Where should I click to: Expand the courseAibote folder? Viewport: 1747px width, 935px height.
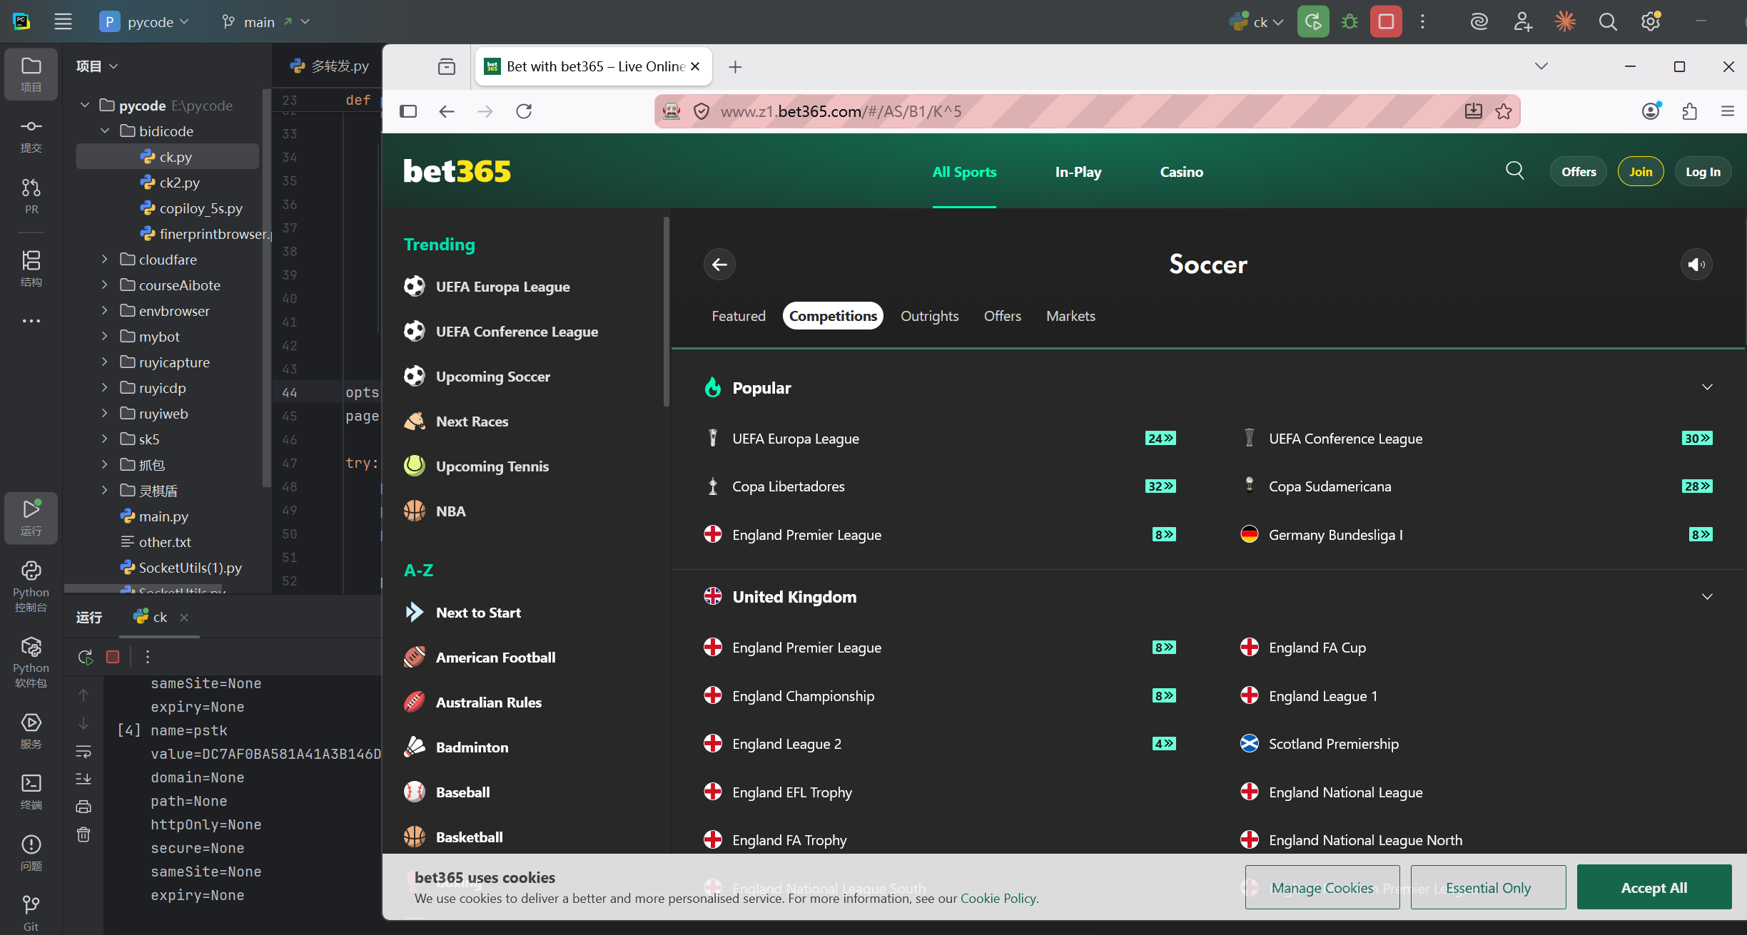[x=104, y=285]
